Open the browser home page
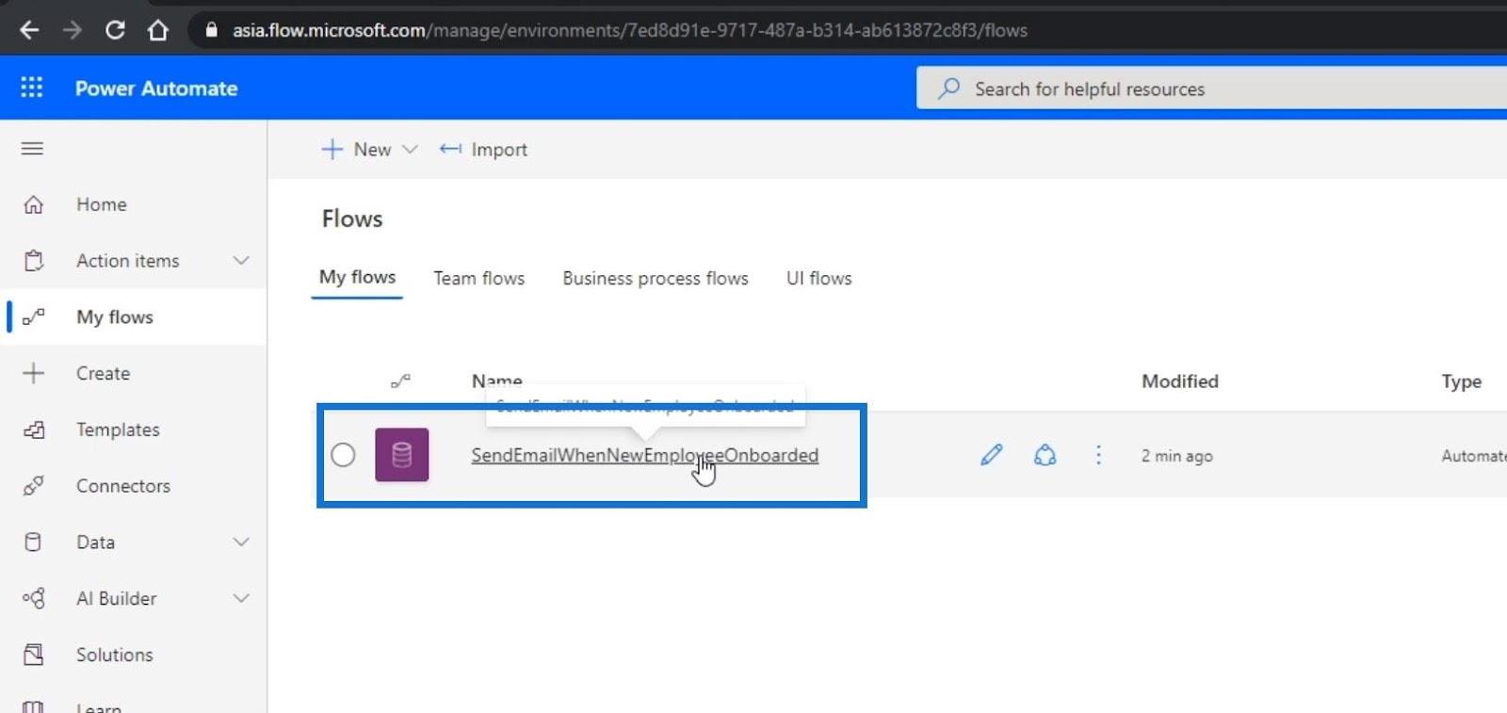This screenshot has height=713, width=1507. (157, 30)
